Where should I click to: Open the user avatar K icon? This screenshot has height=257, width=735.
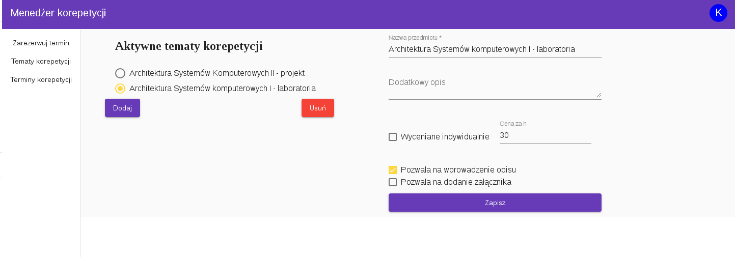718,13
